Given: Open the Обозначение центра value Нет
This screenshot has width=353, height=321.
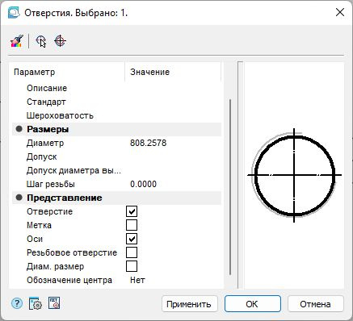Looking at the screenshot, I should point(137,280).
